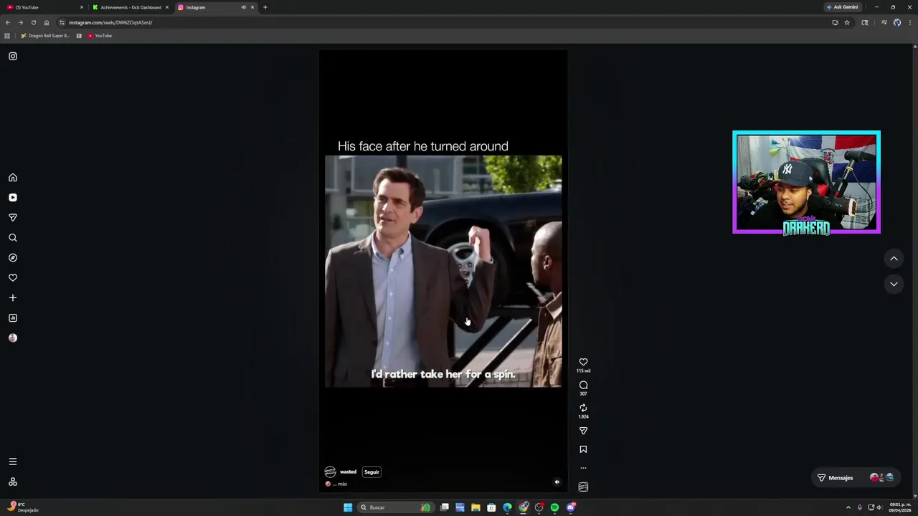Open Spotify from taskbar
Viewport: 918px width, 516px height.
554,507
